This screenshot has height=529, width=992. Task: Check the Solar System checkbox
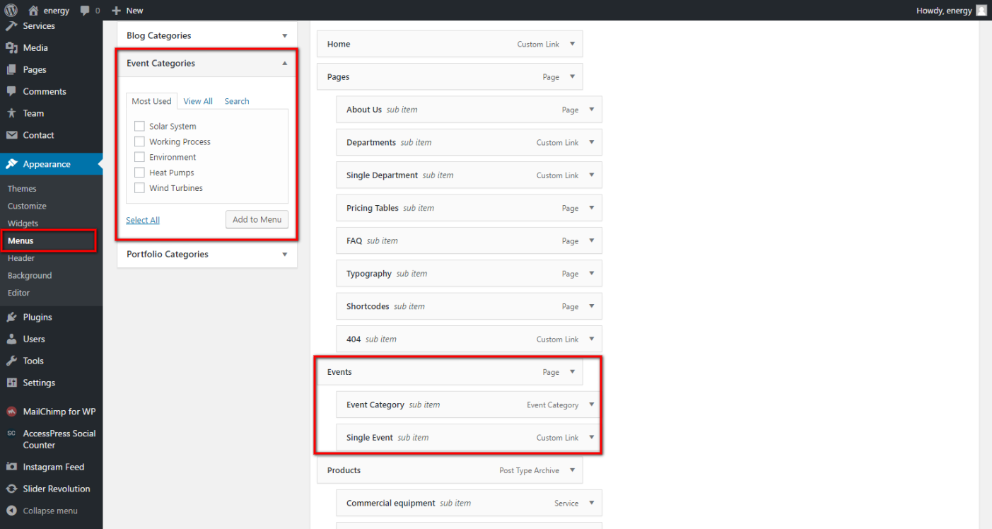(x=139, y=126)
